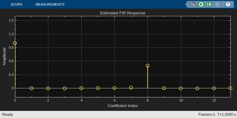This screenshot has height=118, width=237.
Task: Click the data marker at index 10
Action: 181,88
